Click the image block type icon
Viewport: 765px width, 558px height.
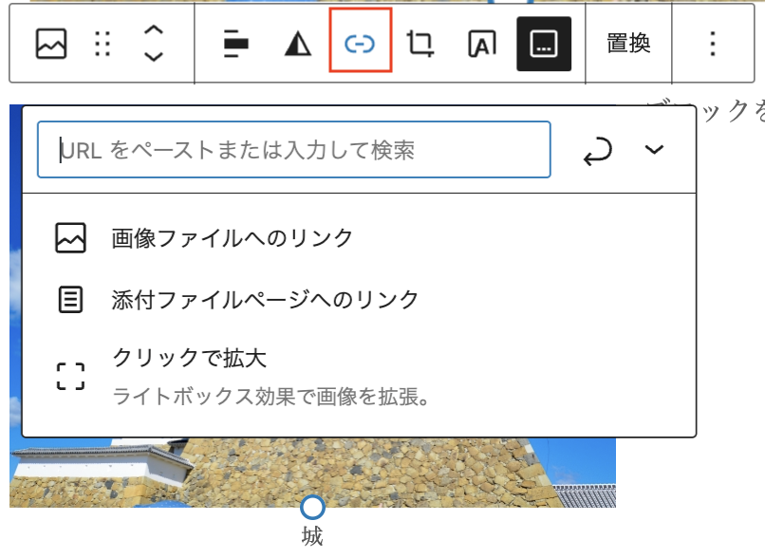[51, 44]
